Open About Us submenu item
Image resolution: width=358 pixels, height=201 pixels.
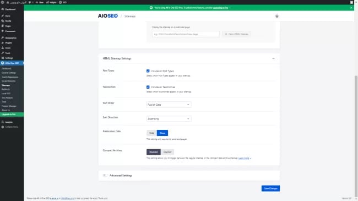point(6,110)
